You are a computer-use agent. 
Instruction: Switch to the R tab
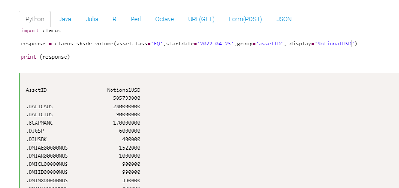(114, 19)
